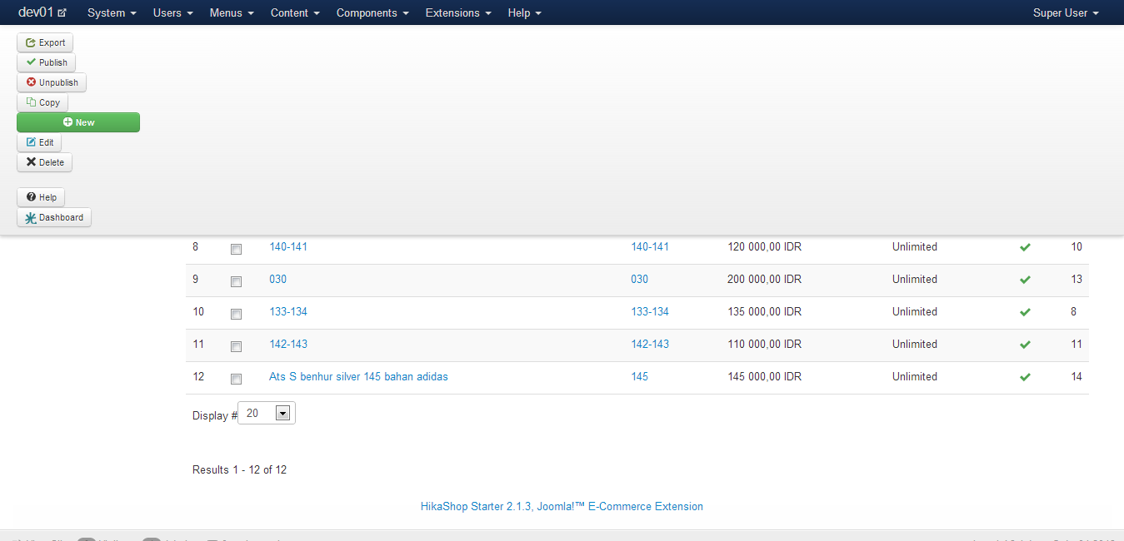Click the Help toolbar button with question icon

41,197
